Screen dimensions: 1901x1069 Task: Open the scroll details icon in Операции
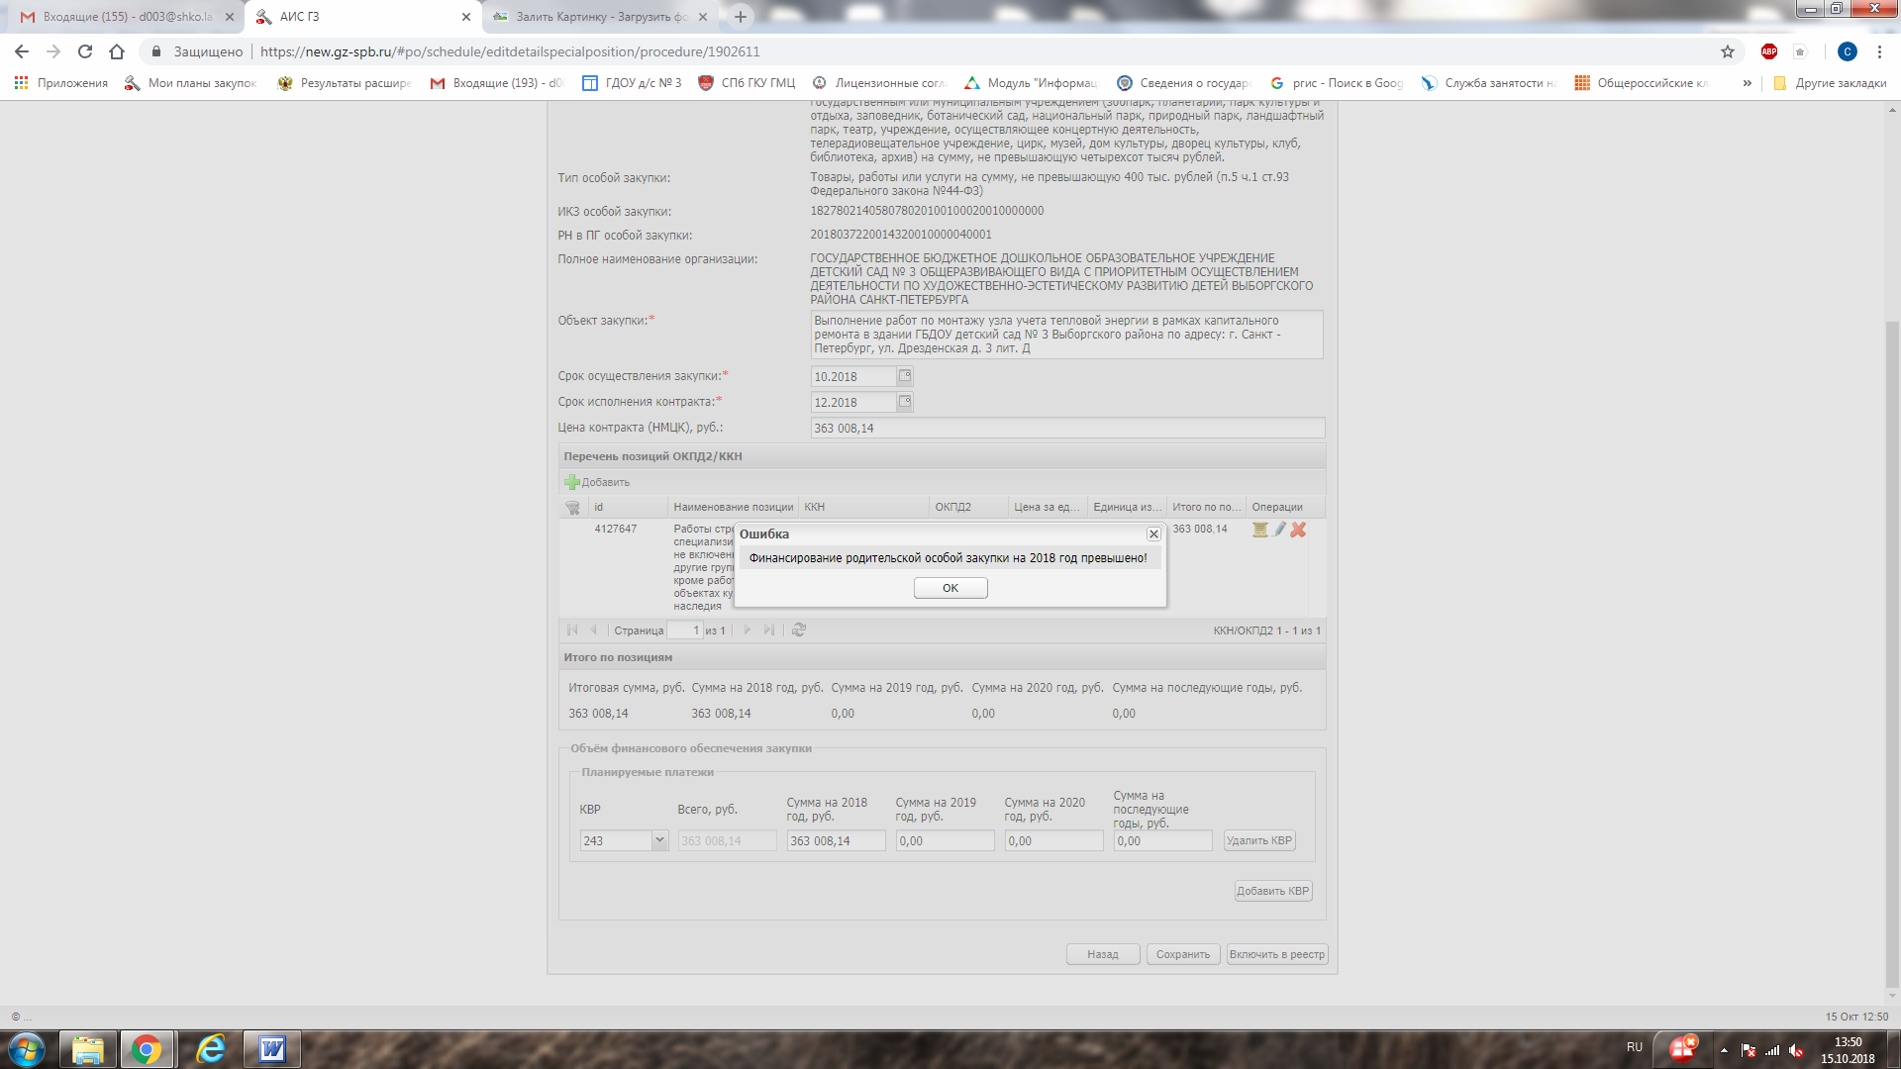[x=1259, y=530]
